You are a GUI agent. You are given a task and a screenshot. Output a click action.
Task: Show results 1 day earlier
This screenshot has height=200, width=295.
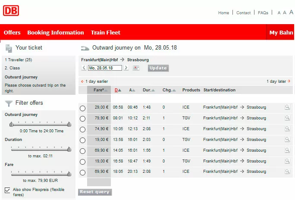pos(94,81)
